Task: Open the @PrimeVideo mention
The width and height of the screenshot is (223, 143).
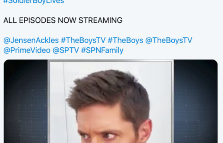Action: [x=27, y=50]
